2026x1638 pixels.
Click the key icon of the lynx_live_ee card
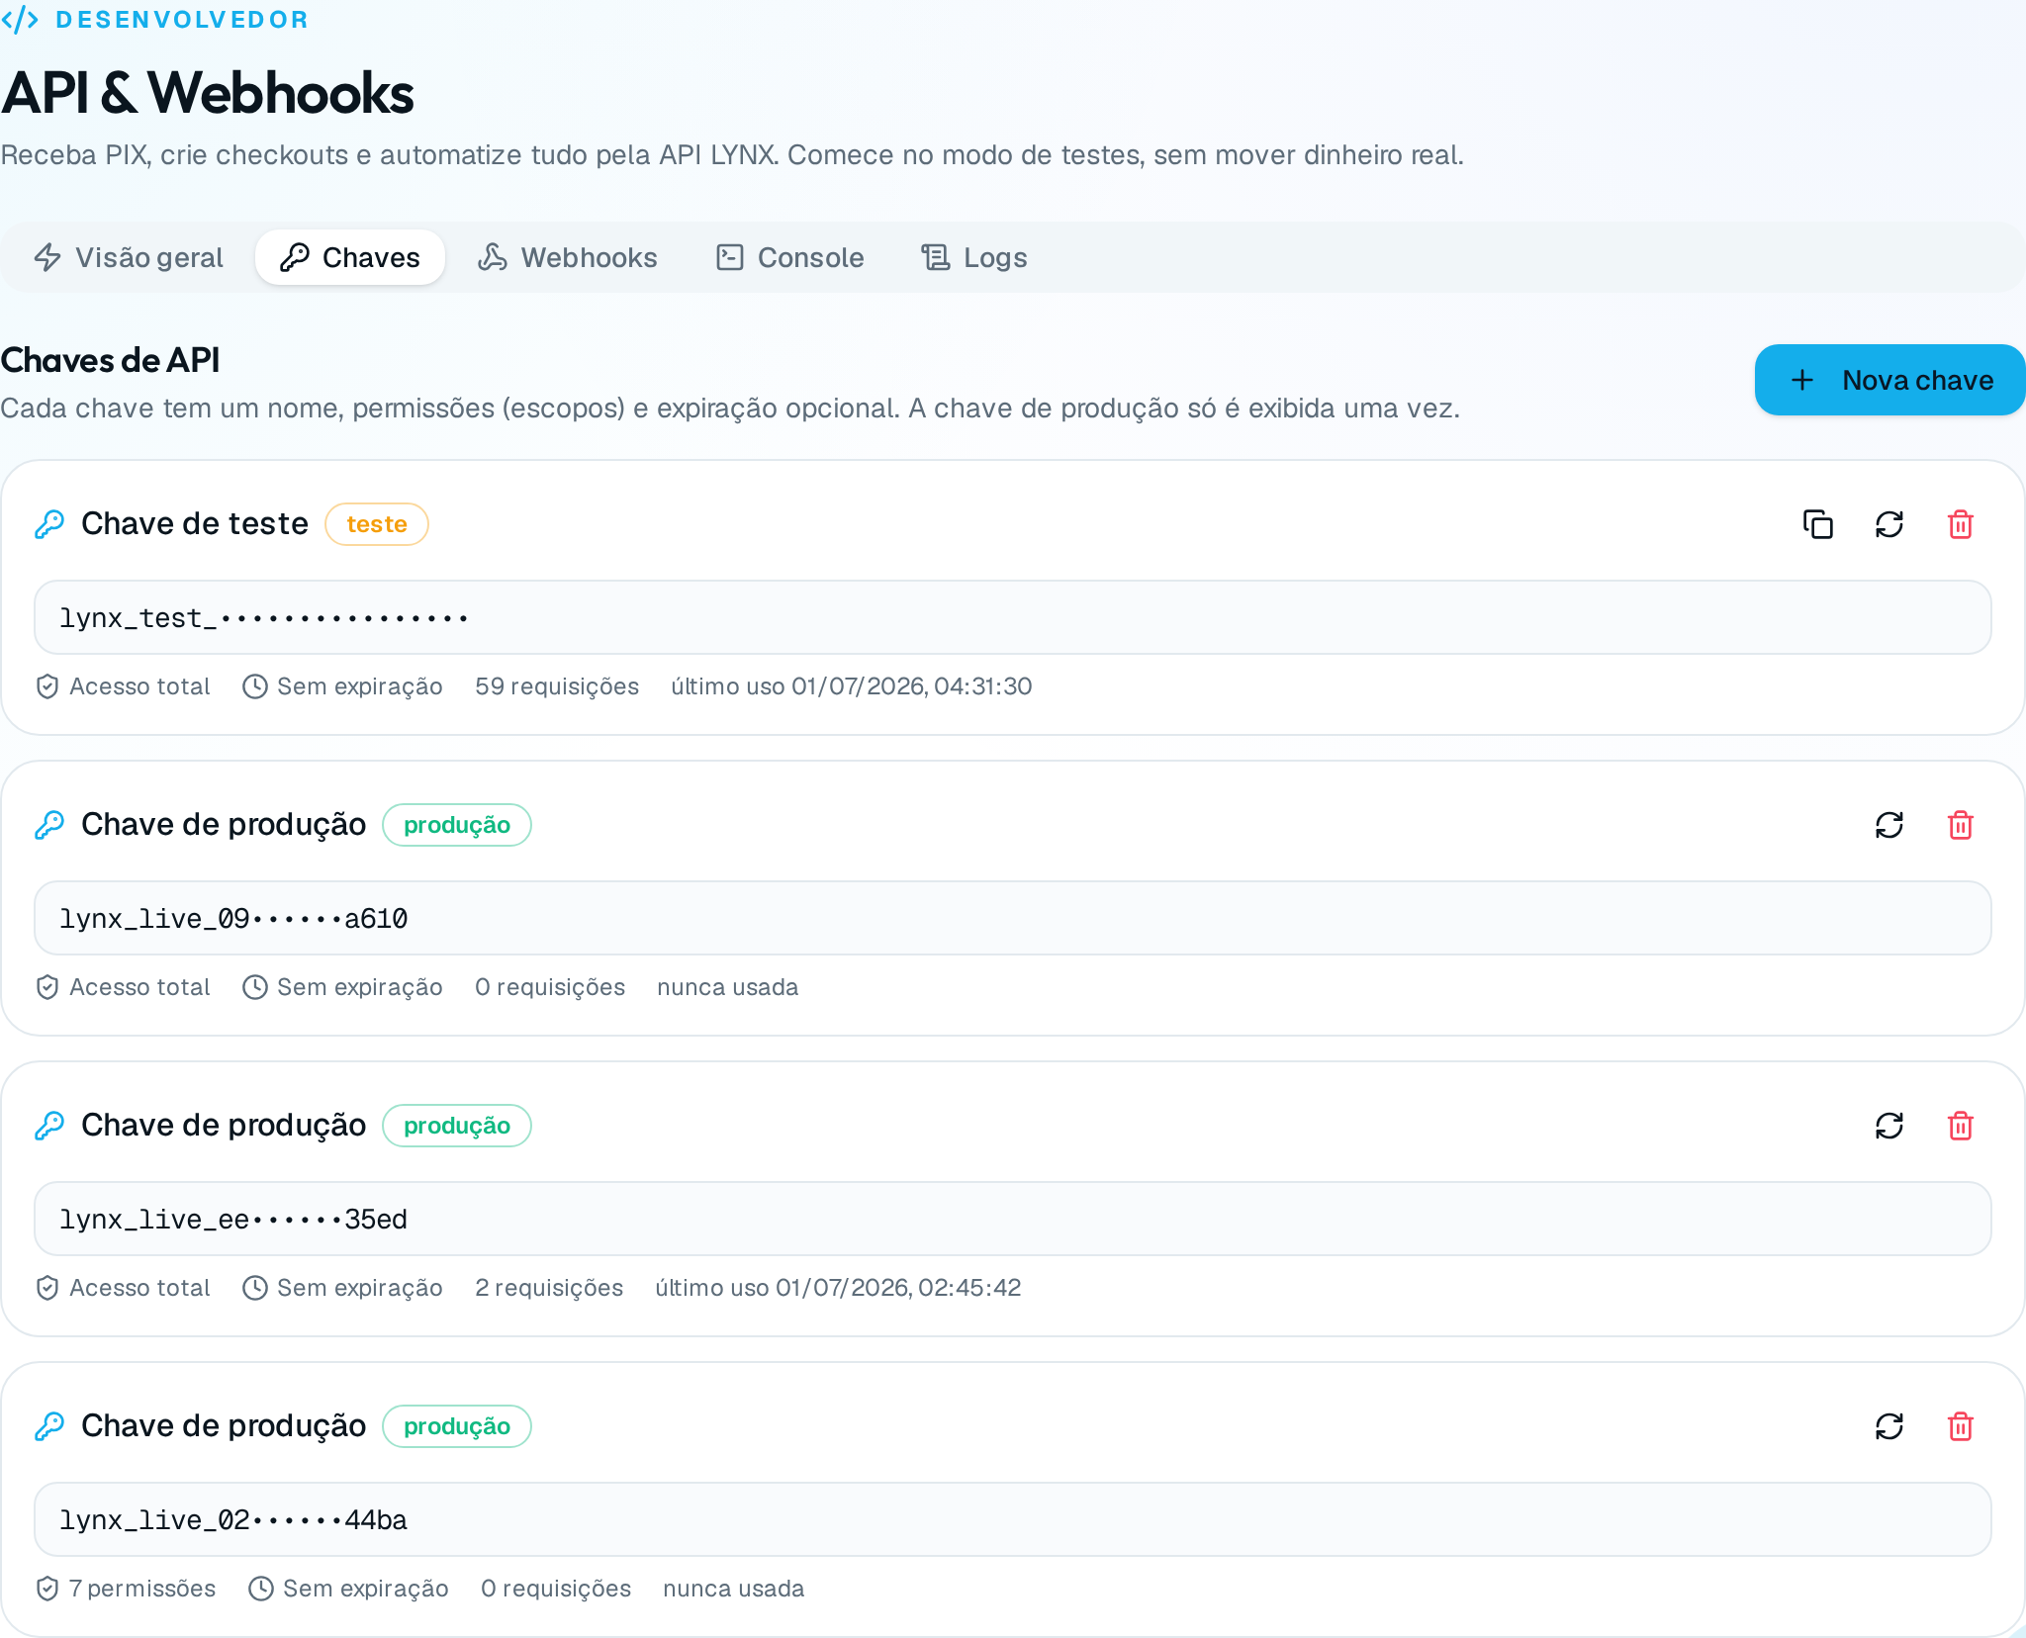[49, 1126]
